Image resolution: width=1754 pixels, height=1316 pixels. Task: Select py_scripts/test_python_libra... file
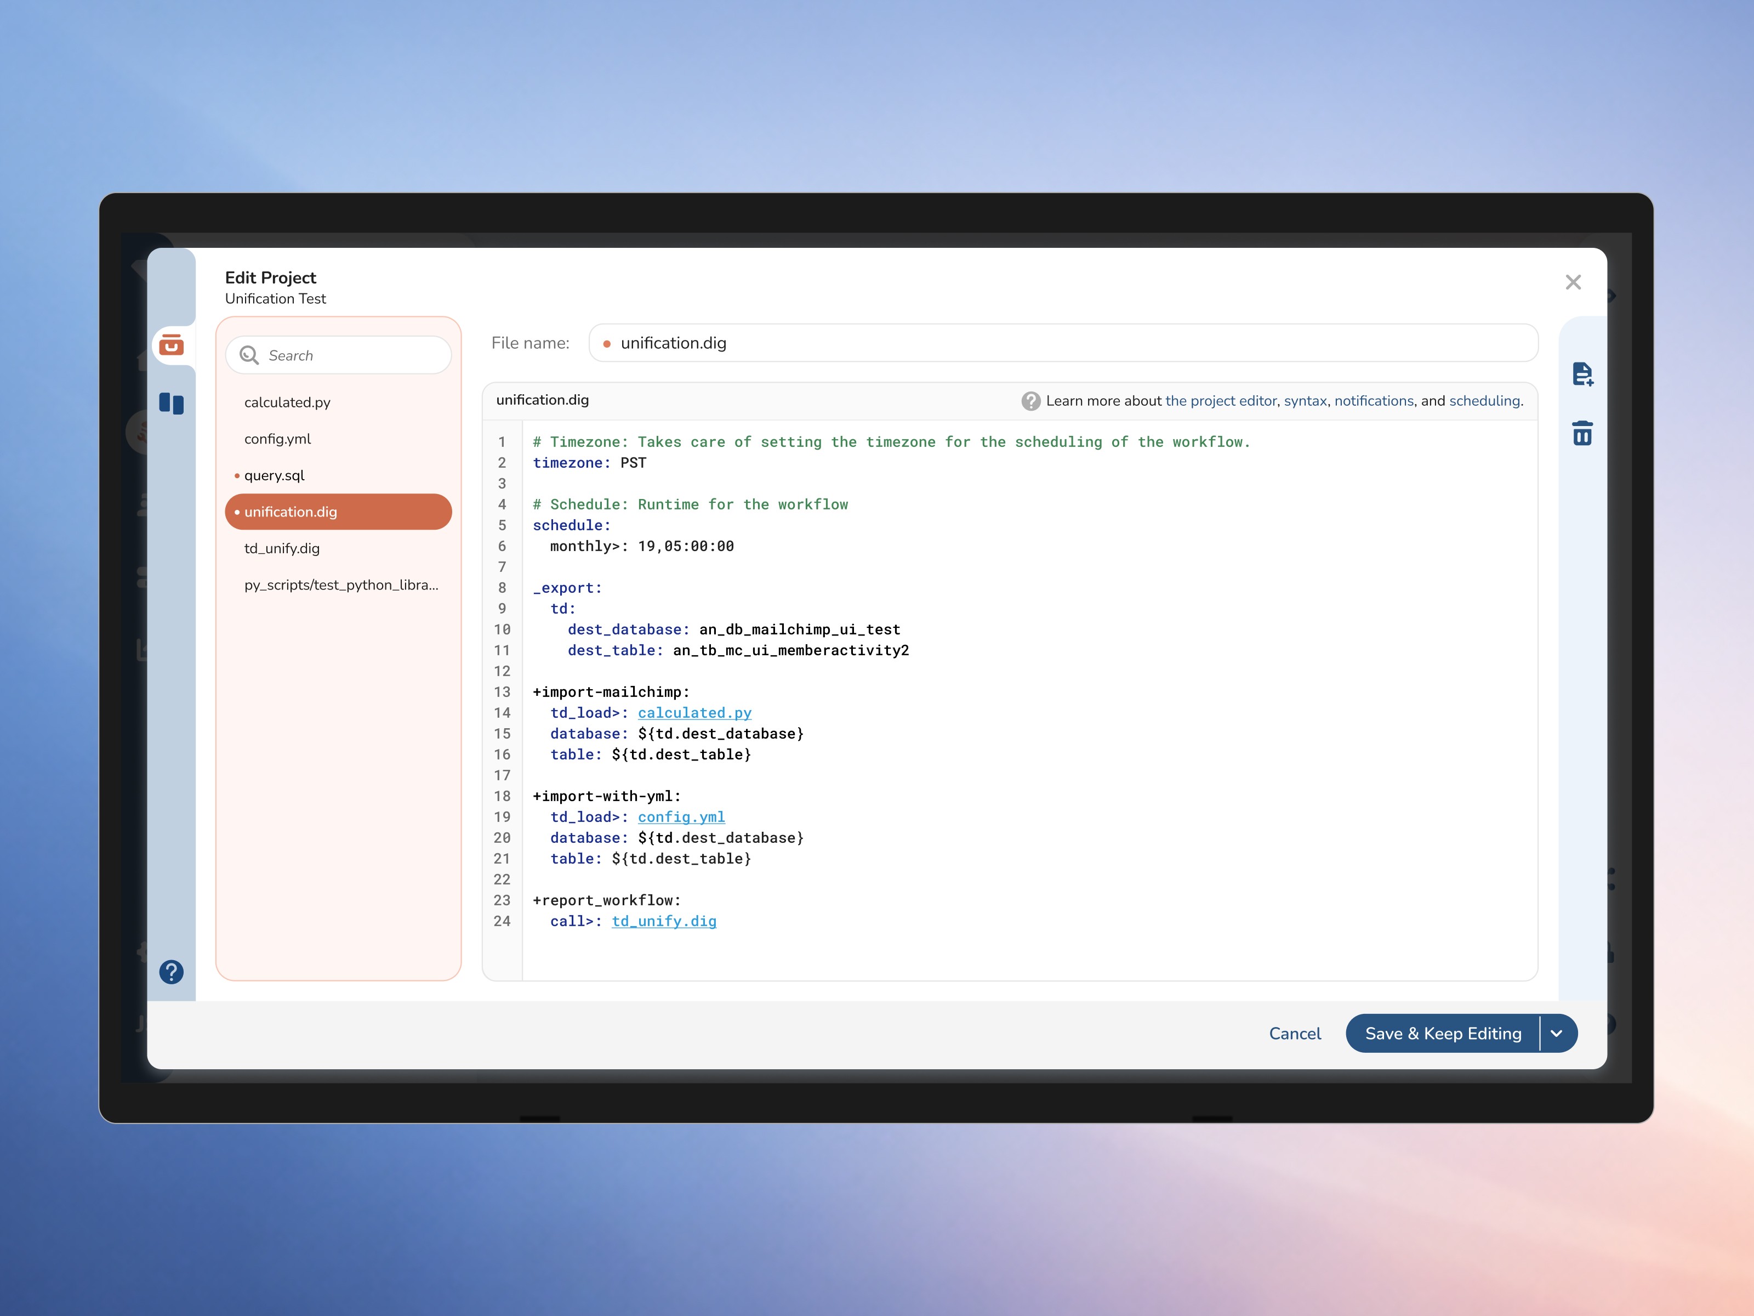[x=341, y=585]
